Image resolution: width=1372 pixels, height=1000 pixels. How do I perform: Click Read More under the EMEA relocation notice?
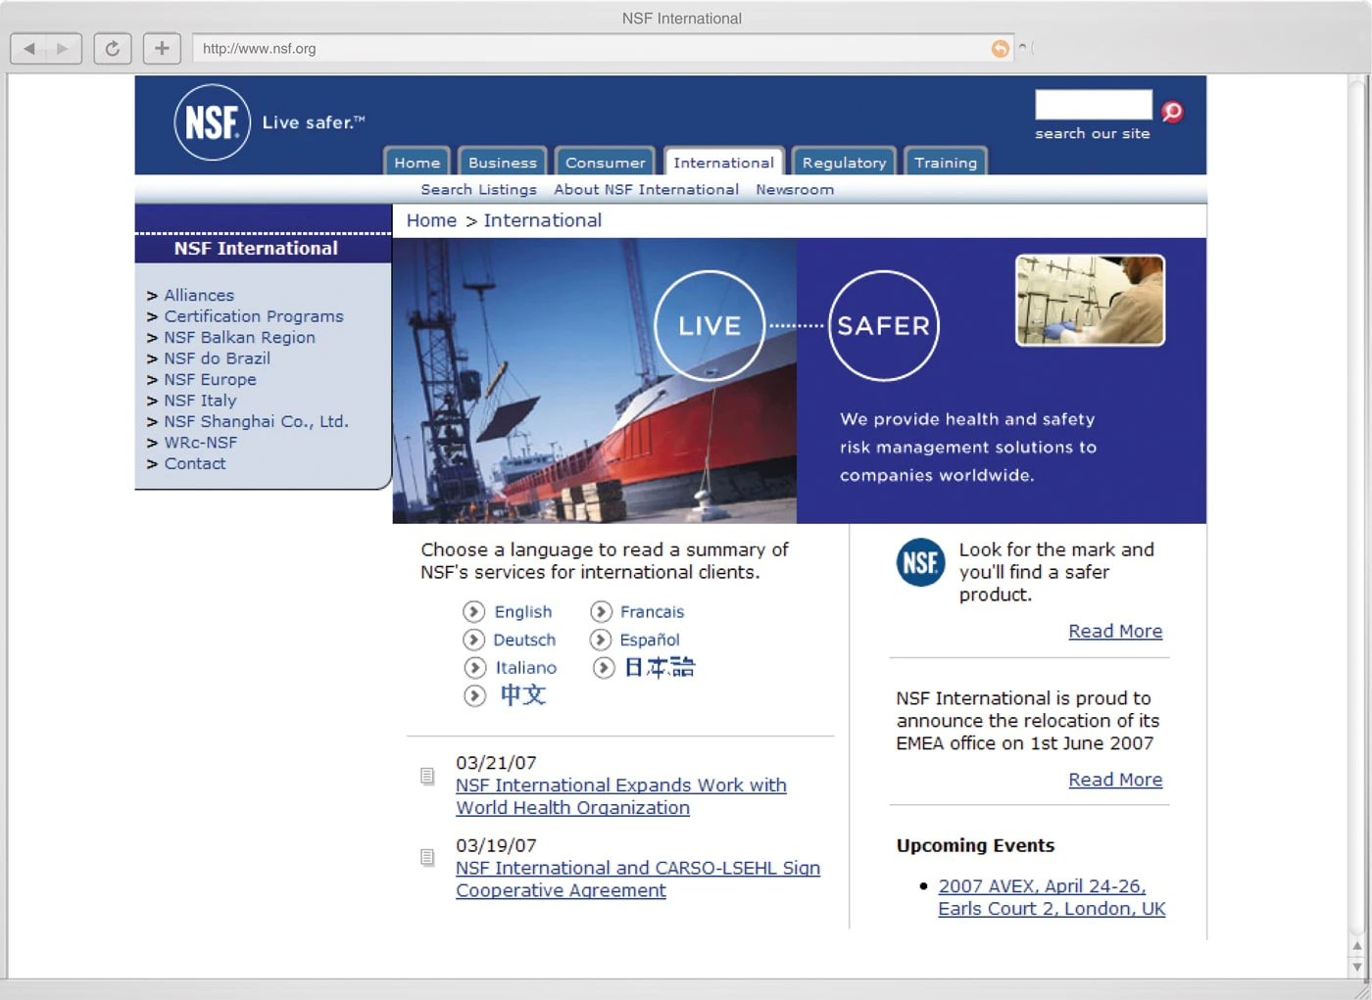[x=1115, y=779]
